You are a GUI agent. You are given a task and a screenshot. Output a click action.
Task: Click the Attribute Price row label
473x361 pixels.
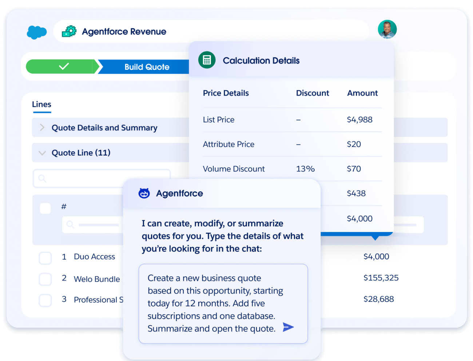pos(228,144)
